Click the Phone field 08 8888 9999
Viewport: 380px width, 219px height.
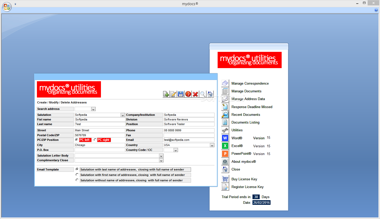189,130
